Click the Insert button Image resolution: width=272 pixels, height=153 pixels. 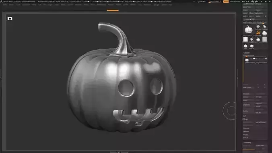pyautogui.click(x=261, y=106)
